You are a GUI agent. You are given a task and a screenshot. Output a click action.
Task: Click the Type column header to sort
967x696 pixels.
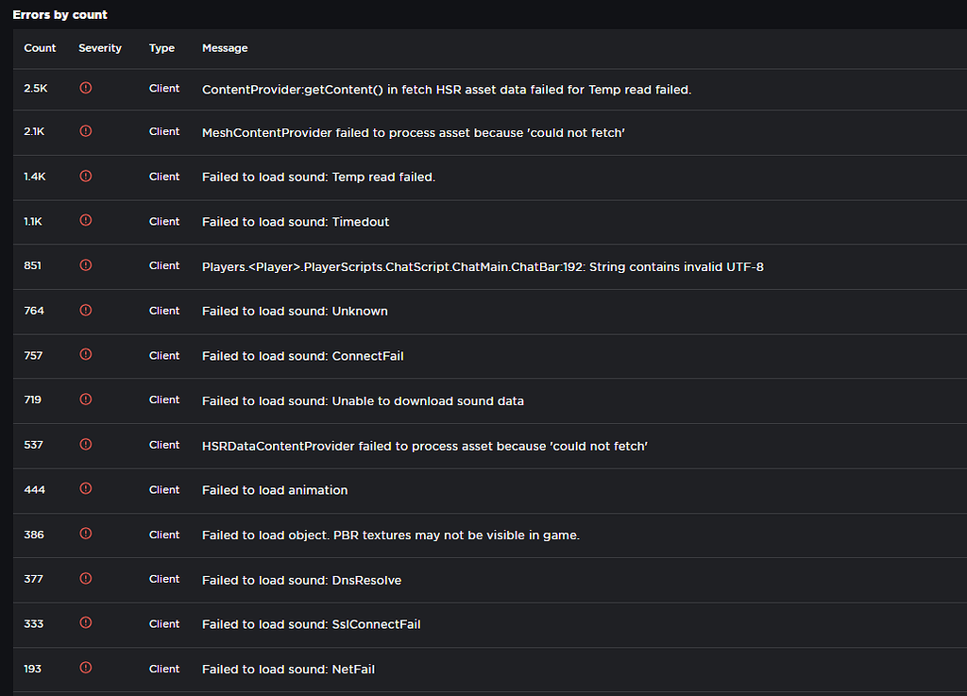click(x=161, y=48)
